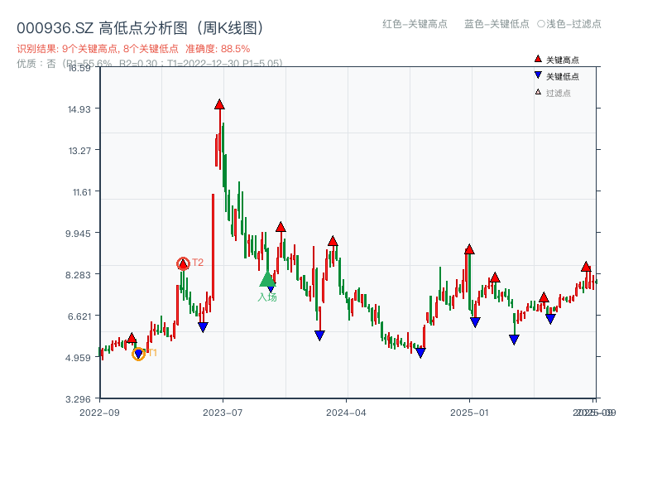Click the circled T1 marker near the bottom
The width and height of the screenshot is (662, 497).
click(x=139, y=355)
